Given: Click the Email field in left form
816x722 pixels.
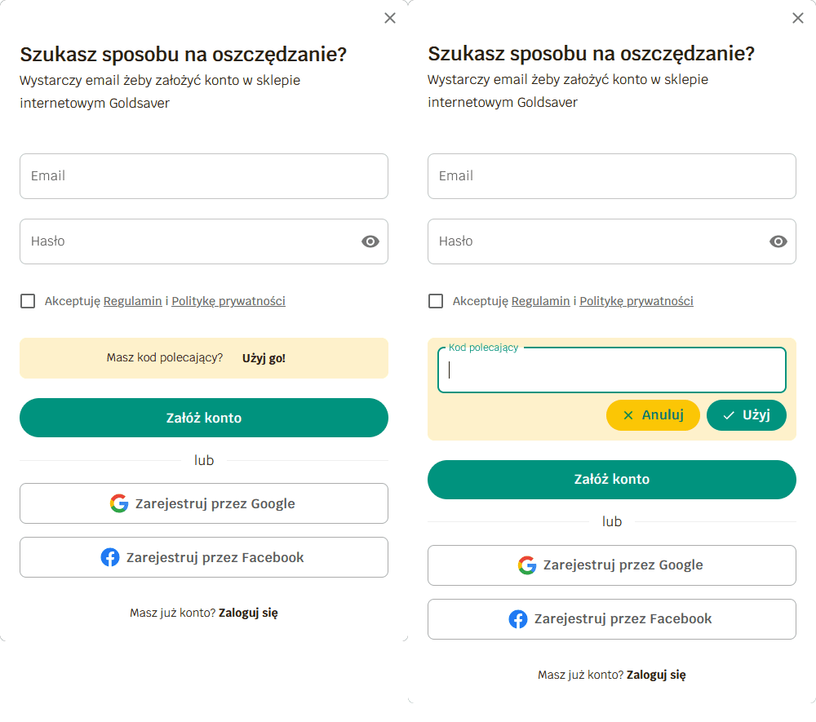Looking at the screenshot, I should 204,176.
